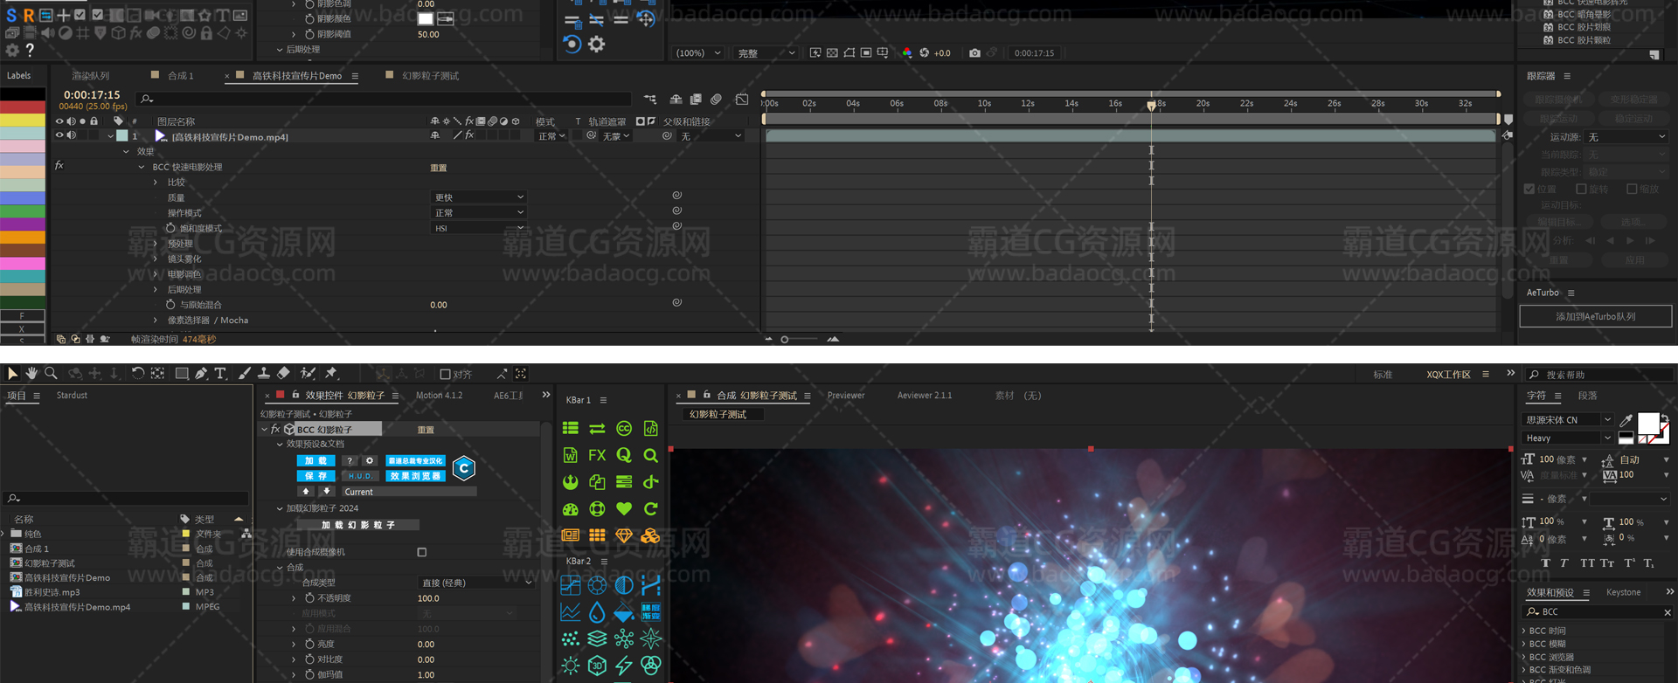Click the snapshot camera icon
Screen dimensions: 1678x683
[x=974, y=53]
